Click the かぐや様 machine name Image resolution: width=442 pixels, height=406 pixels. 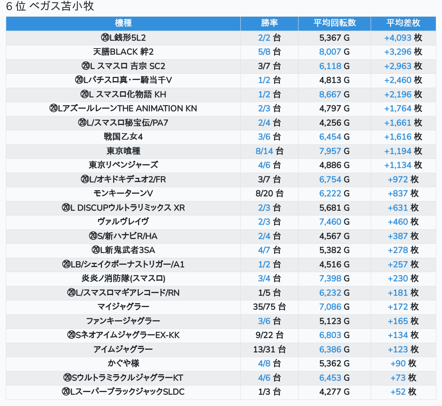click(123, 363)
